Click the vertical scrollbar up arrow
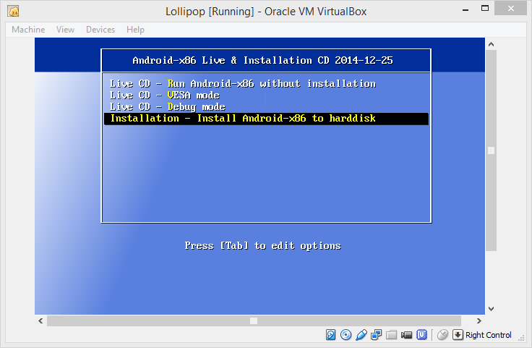Viewport: 532px width, 348px height. (x=491, y=44)
